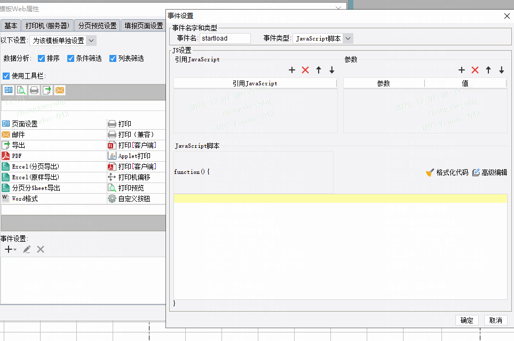Select Excel(原样导出) widget
The height and width of the screenshot is (341, 514).
(54, 177)
